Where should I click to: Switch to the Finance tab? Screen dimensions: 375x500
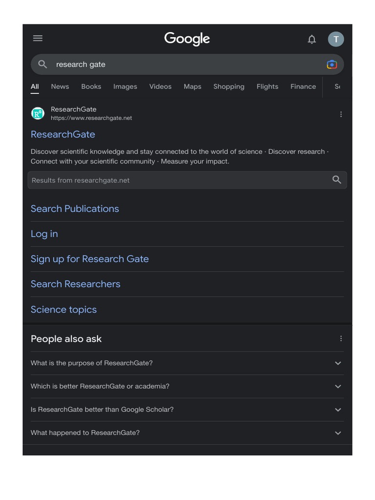pos(303,86)
